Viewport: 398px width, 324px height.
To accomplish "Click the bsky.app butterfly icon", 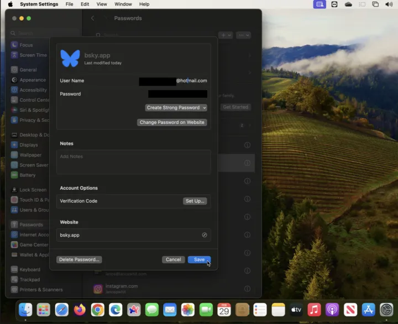I will click(x=70, y=58).
